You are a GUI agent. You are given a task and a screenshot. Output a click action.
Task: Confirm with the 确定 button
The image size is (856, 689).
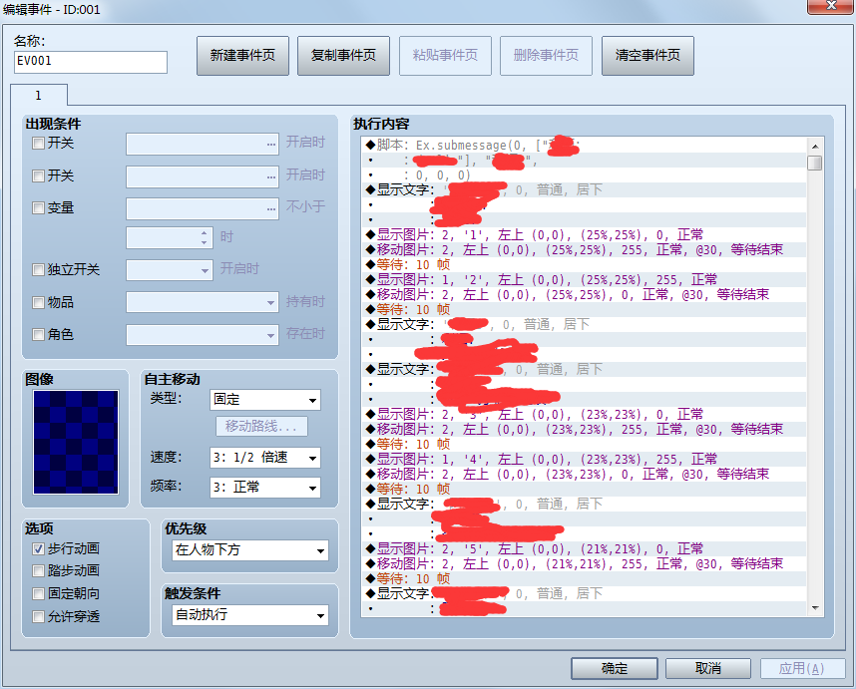pos(615,668)
